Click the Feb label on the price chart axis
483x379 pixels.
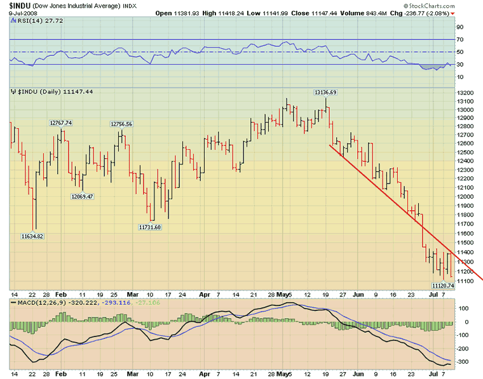coord(60,295)
